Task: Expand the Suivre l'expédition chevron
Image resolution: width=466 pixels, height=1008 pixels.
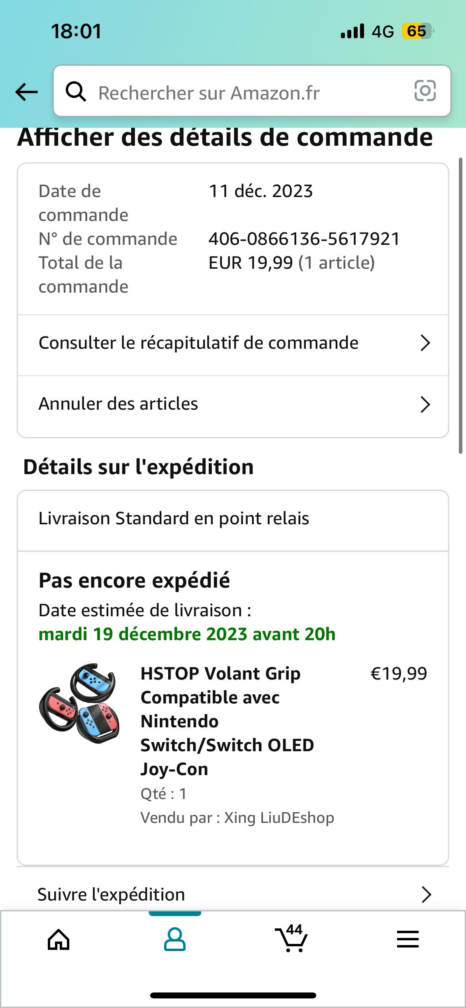Action: [426, 894]
